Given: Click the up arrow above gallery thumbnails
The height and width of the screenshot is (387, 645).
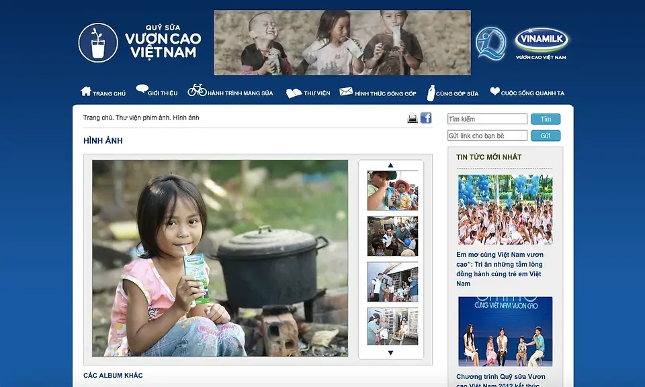Looking at the screenshot, I should [x=390, y=165].
